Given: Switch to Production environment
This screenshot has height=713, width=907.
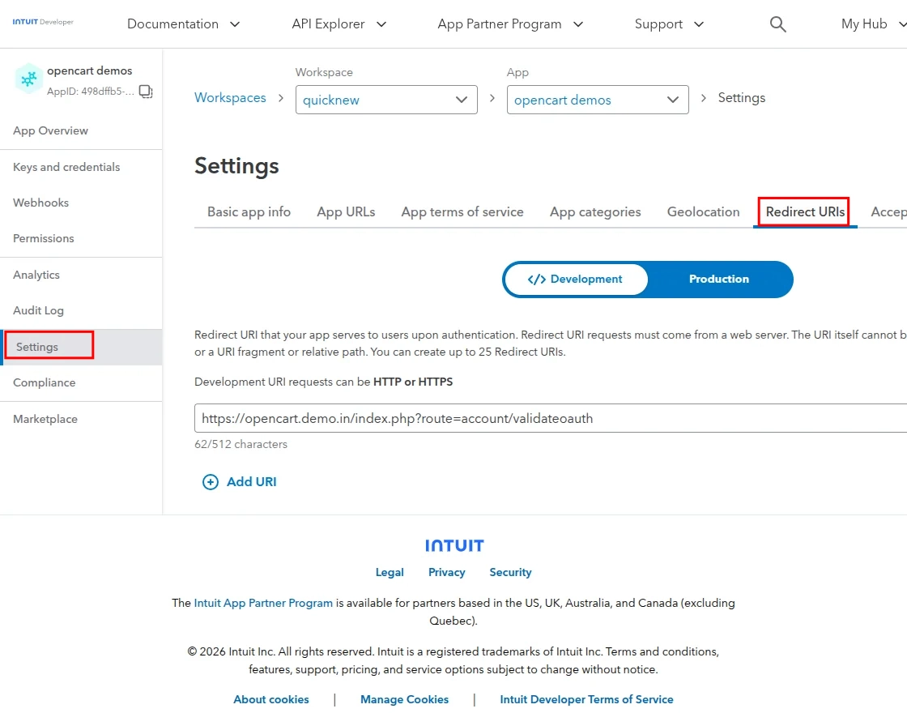Looking at the screenshot, I should [718, 280].
